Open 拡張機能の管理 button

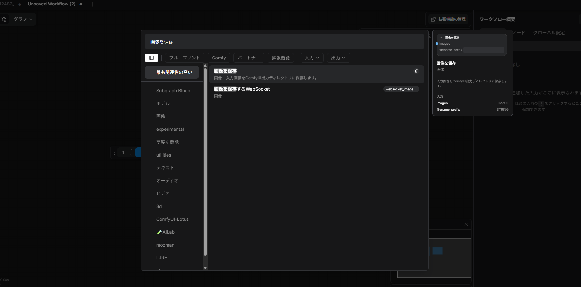point(449,19)
